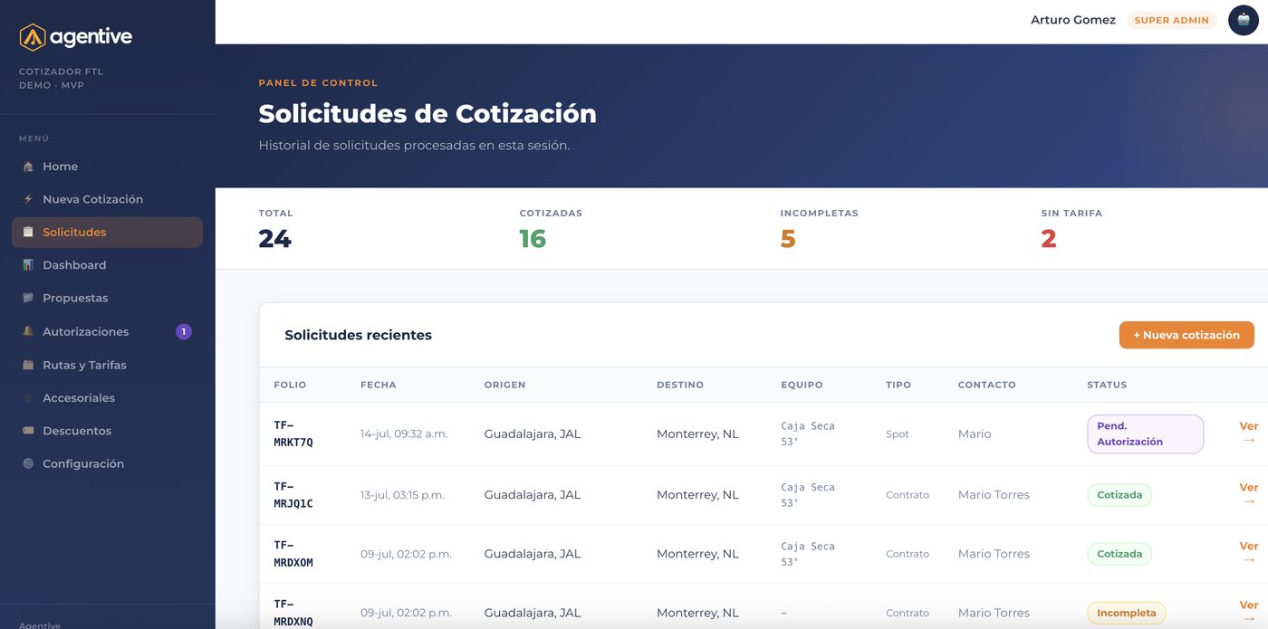Click Ver link for folio TF-MRDXNQ
1268x629 pixels.
tap(1249, 612)
